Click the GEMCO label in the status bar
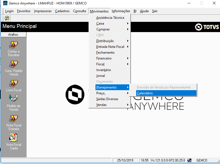This screenshot has width=220, height=164. pos(202,160)
